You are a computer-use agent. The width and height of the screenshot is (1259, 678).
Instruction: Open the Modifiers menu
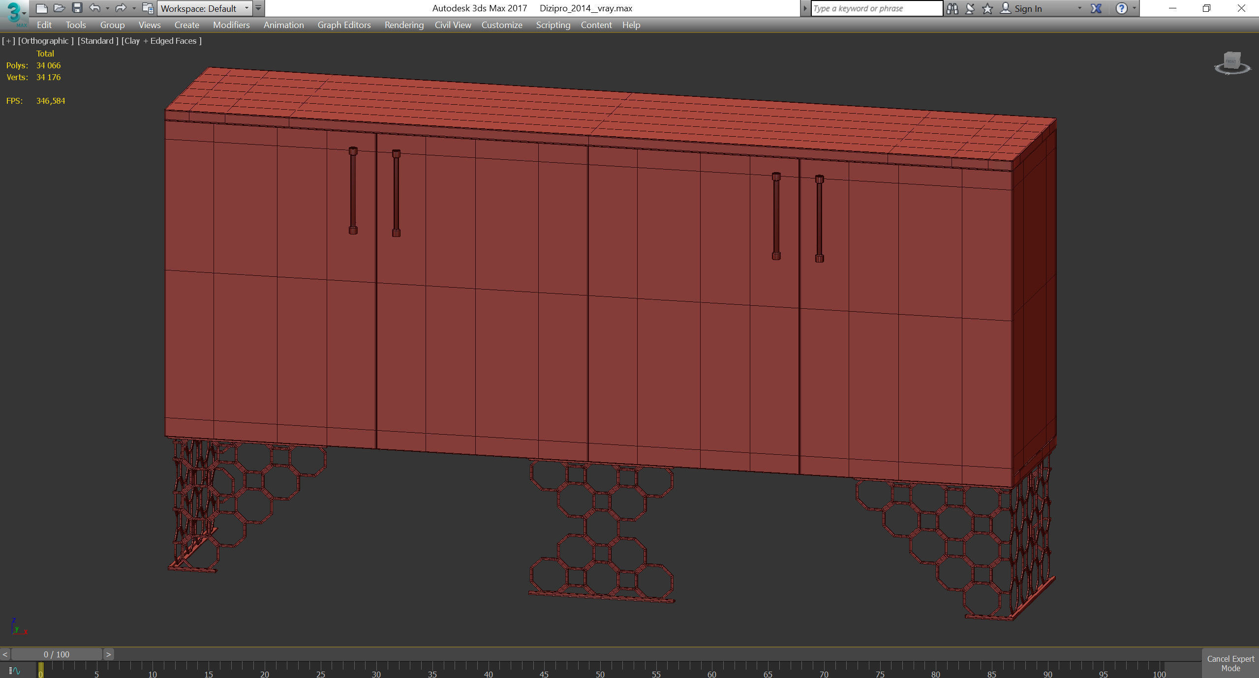coord(231,25)
